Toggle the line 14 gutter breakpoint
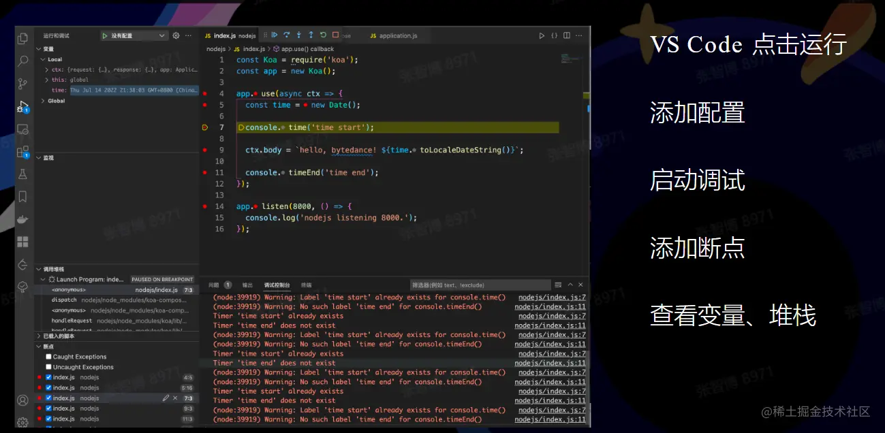 (204, 206)
